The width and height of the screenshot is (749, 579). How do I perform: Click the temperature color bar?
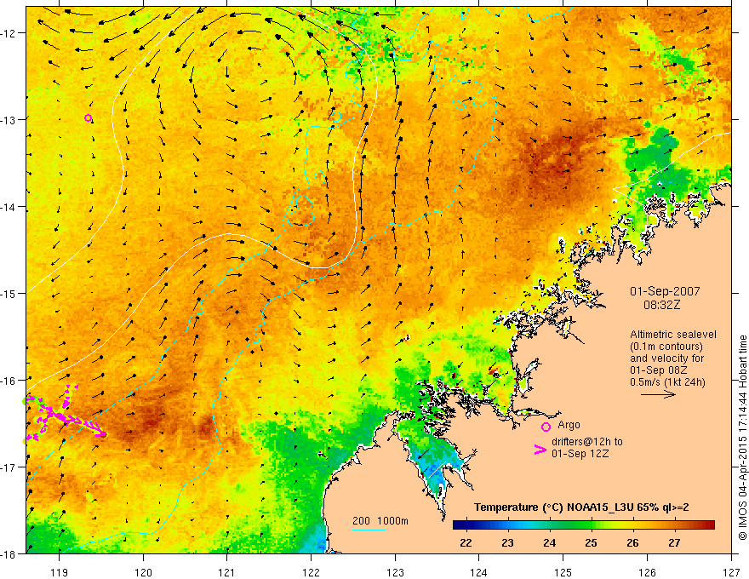584,525
